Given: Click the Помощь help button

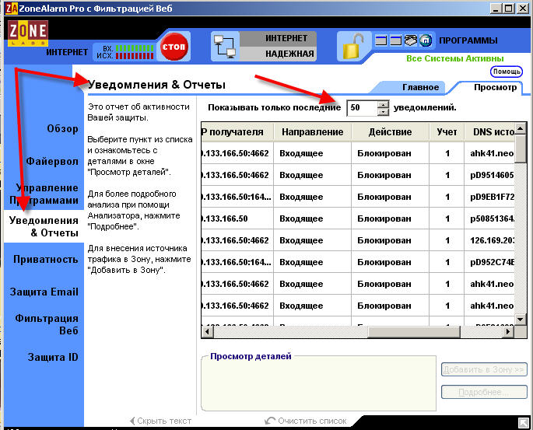Looking at the screenshot, I should (x=507, y=72).
